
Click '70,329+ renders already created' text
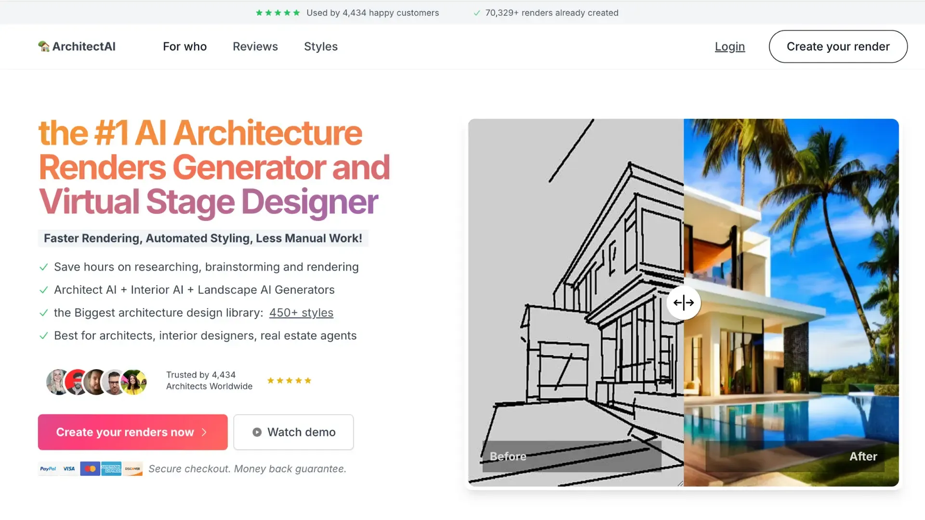[x=552, y=13]
